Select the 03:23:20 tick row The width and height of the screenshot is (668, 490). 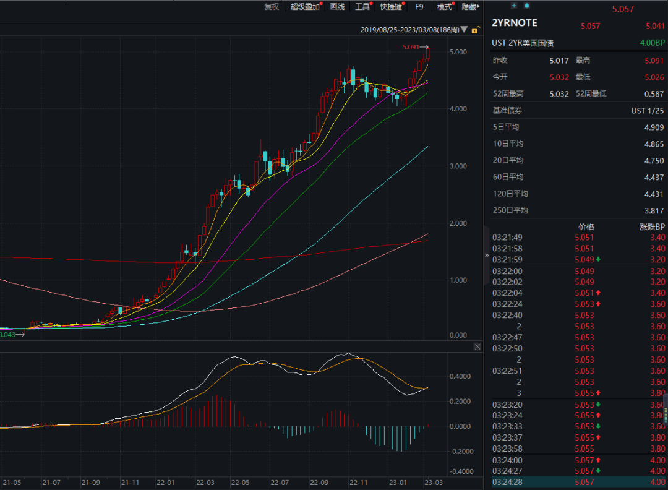pos(578,405)
